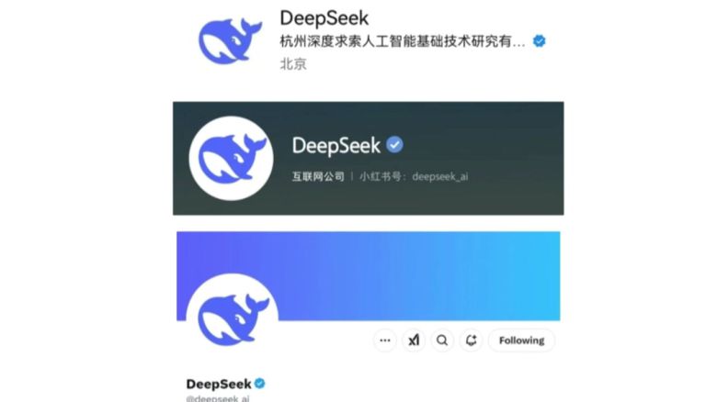
Task: Click the verified badge next to the bottom DeepSeek name
Action: [x=260, y=384]
